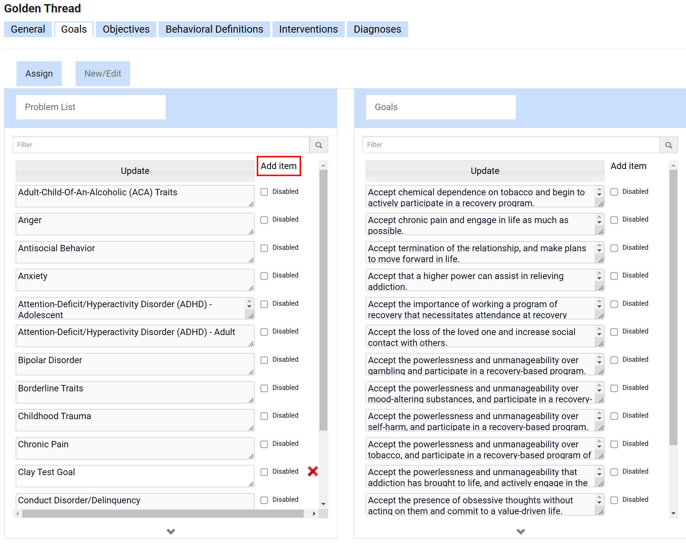Click the Goals filter search icon
Viewport: 686px width, 548px height.
[668, 145]
